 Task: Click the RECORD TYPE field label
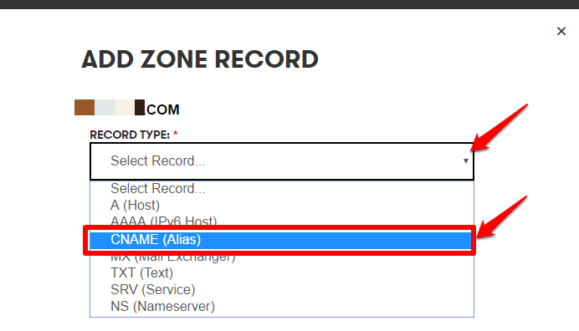[130, 135]
